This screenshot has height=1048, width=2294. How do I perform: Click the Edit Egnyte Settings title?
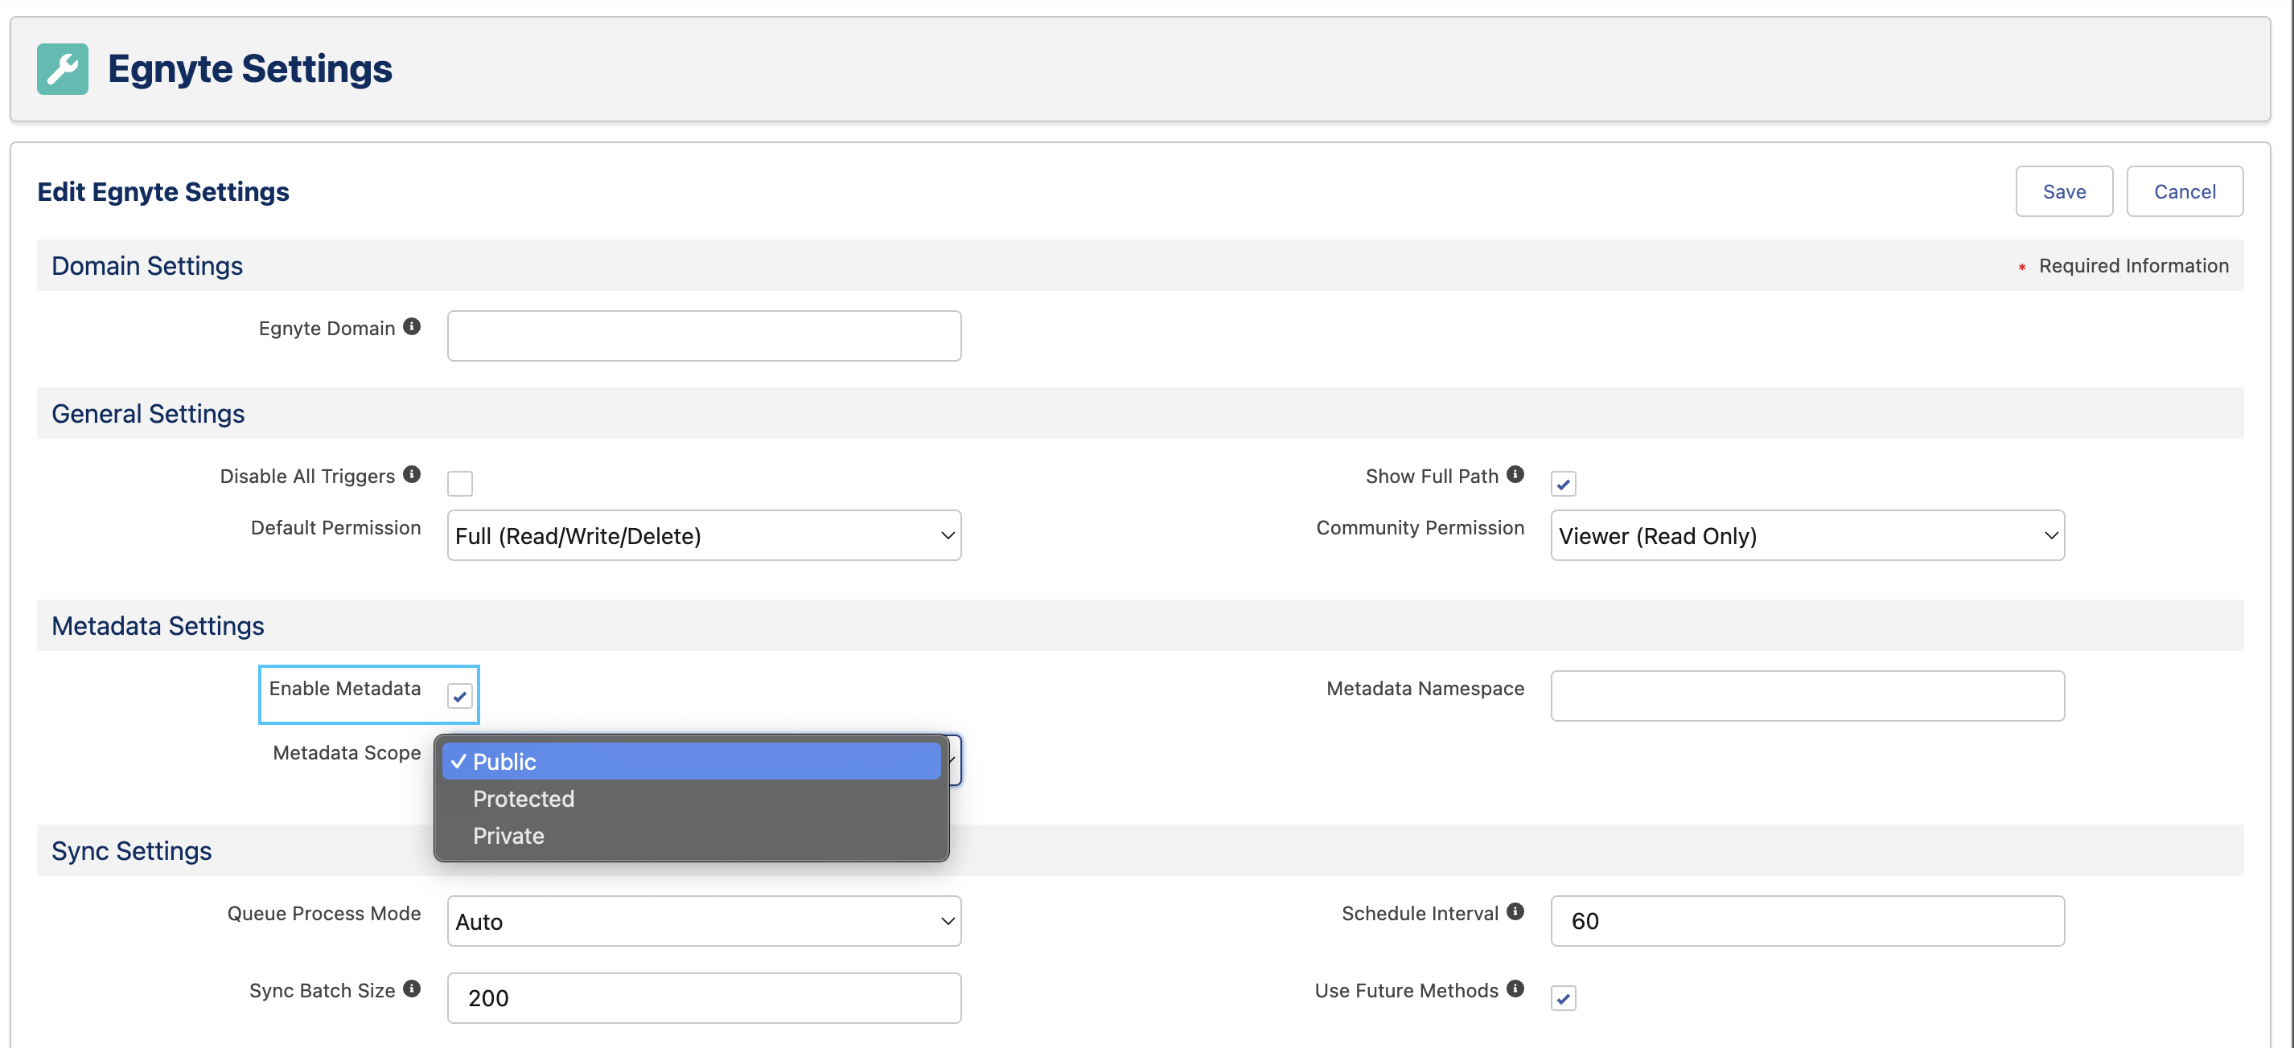pyautogui.click(x=163, y=192)
